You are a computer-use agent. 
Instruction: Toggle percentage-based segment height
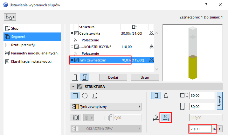[165, 117]
